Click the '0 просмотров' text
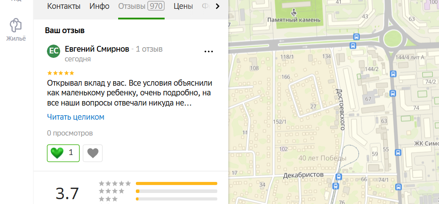 [70, 133]
